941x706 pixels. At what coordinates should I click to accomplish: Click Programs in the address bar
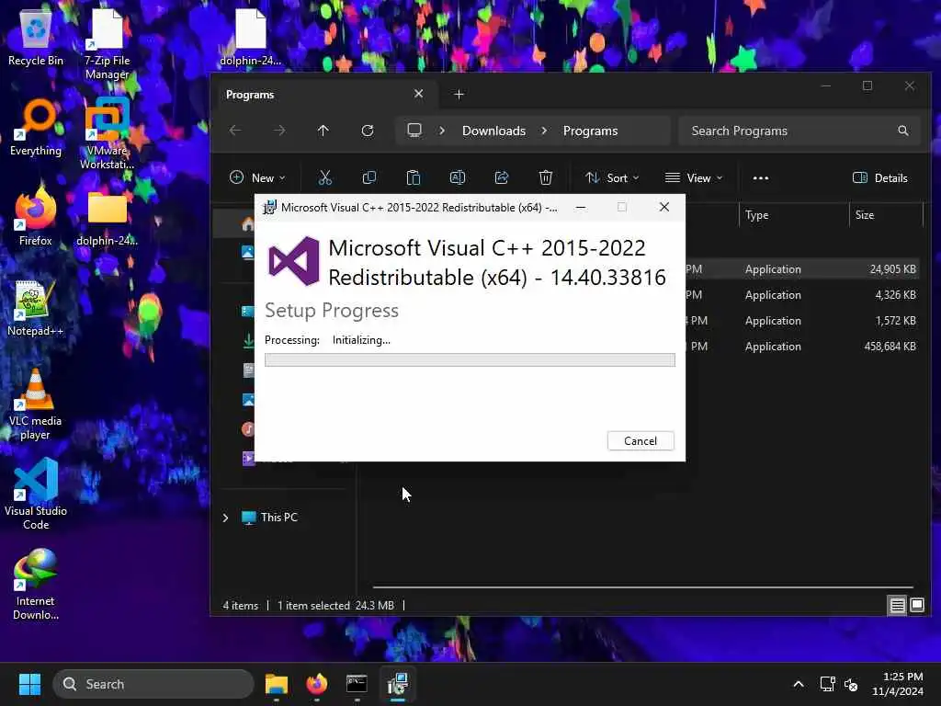tap(590, 131)
